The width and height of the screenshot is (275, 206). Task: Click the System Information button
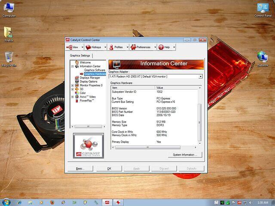click(x=185, y=154)
